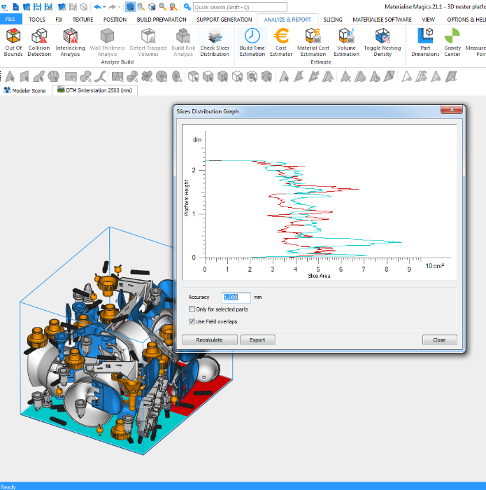Click the redo arrow icon
Image resolution: width=486 pixels, height=490 pixels.
(x=112, y=6)
